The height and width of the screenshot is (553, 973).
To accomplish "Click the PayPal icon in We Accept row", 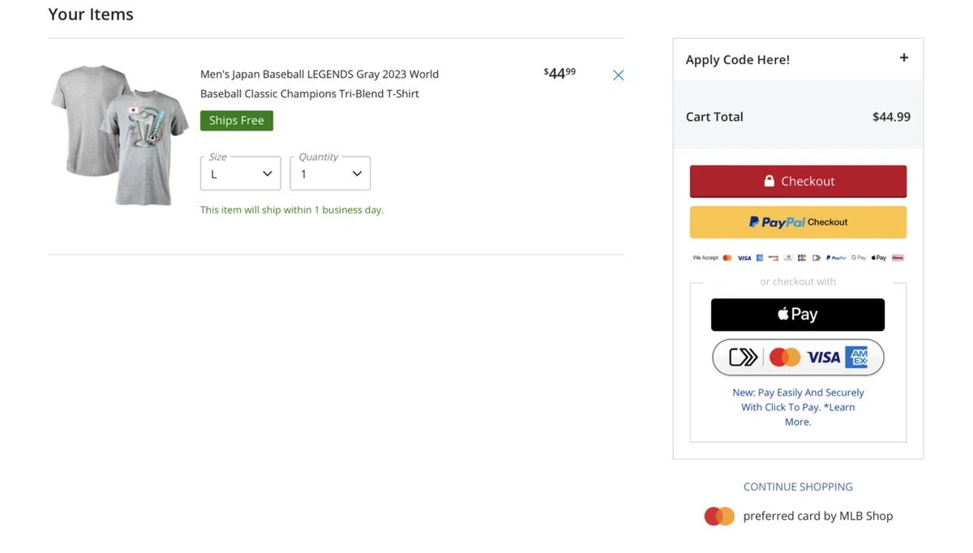I will (836, 258).
